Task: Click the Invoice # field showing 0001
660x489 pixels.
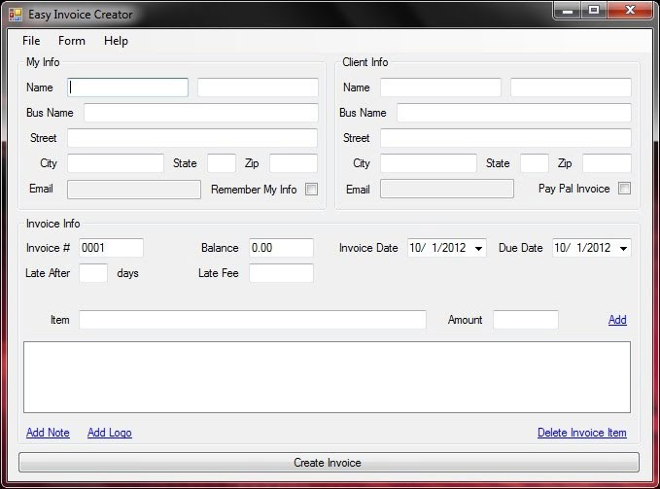Action: coord(111,248)
